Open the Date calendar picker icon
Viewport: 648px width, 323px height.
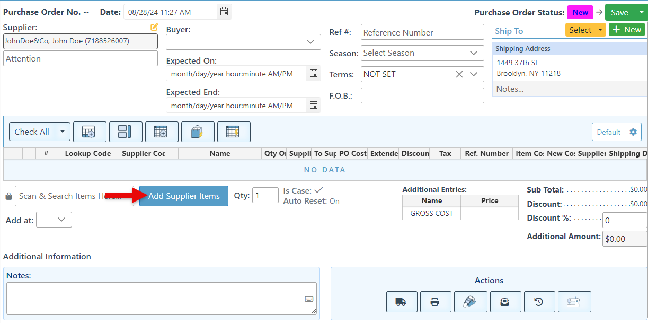click(x=224, y=12)
